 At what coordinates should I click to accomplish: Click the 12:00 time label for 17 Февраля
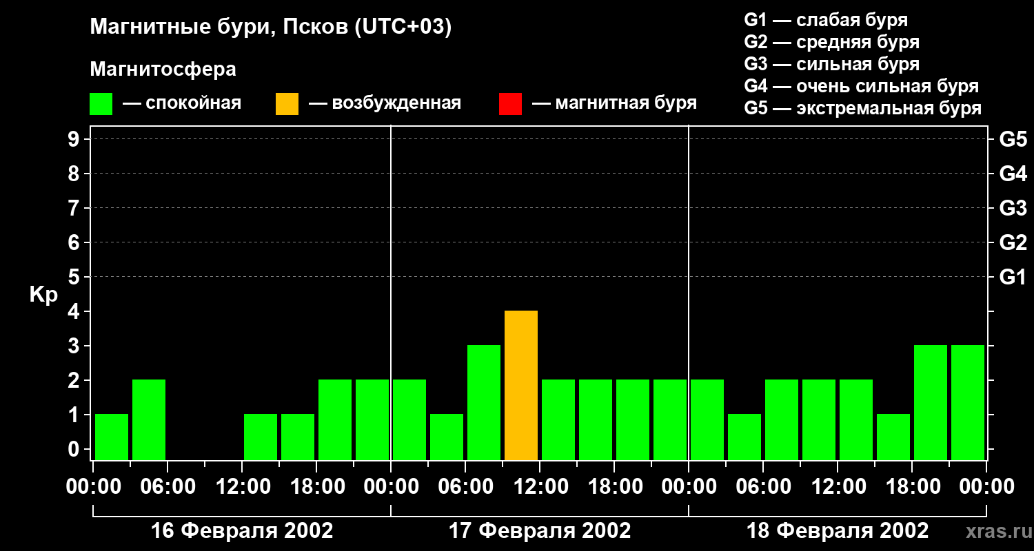tap(540, 487)
